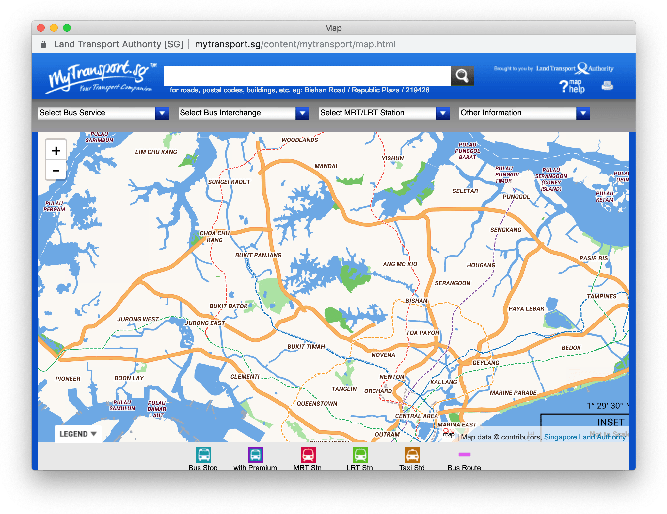Focus the location search text field
Screen dimensions: 667x514
tap(307, 76)
